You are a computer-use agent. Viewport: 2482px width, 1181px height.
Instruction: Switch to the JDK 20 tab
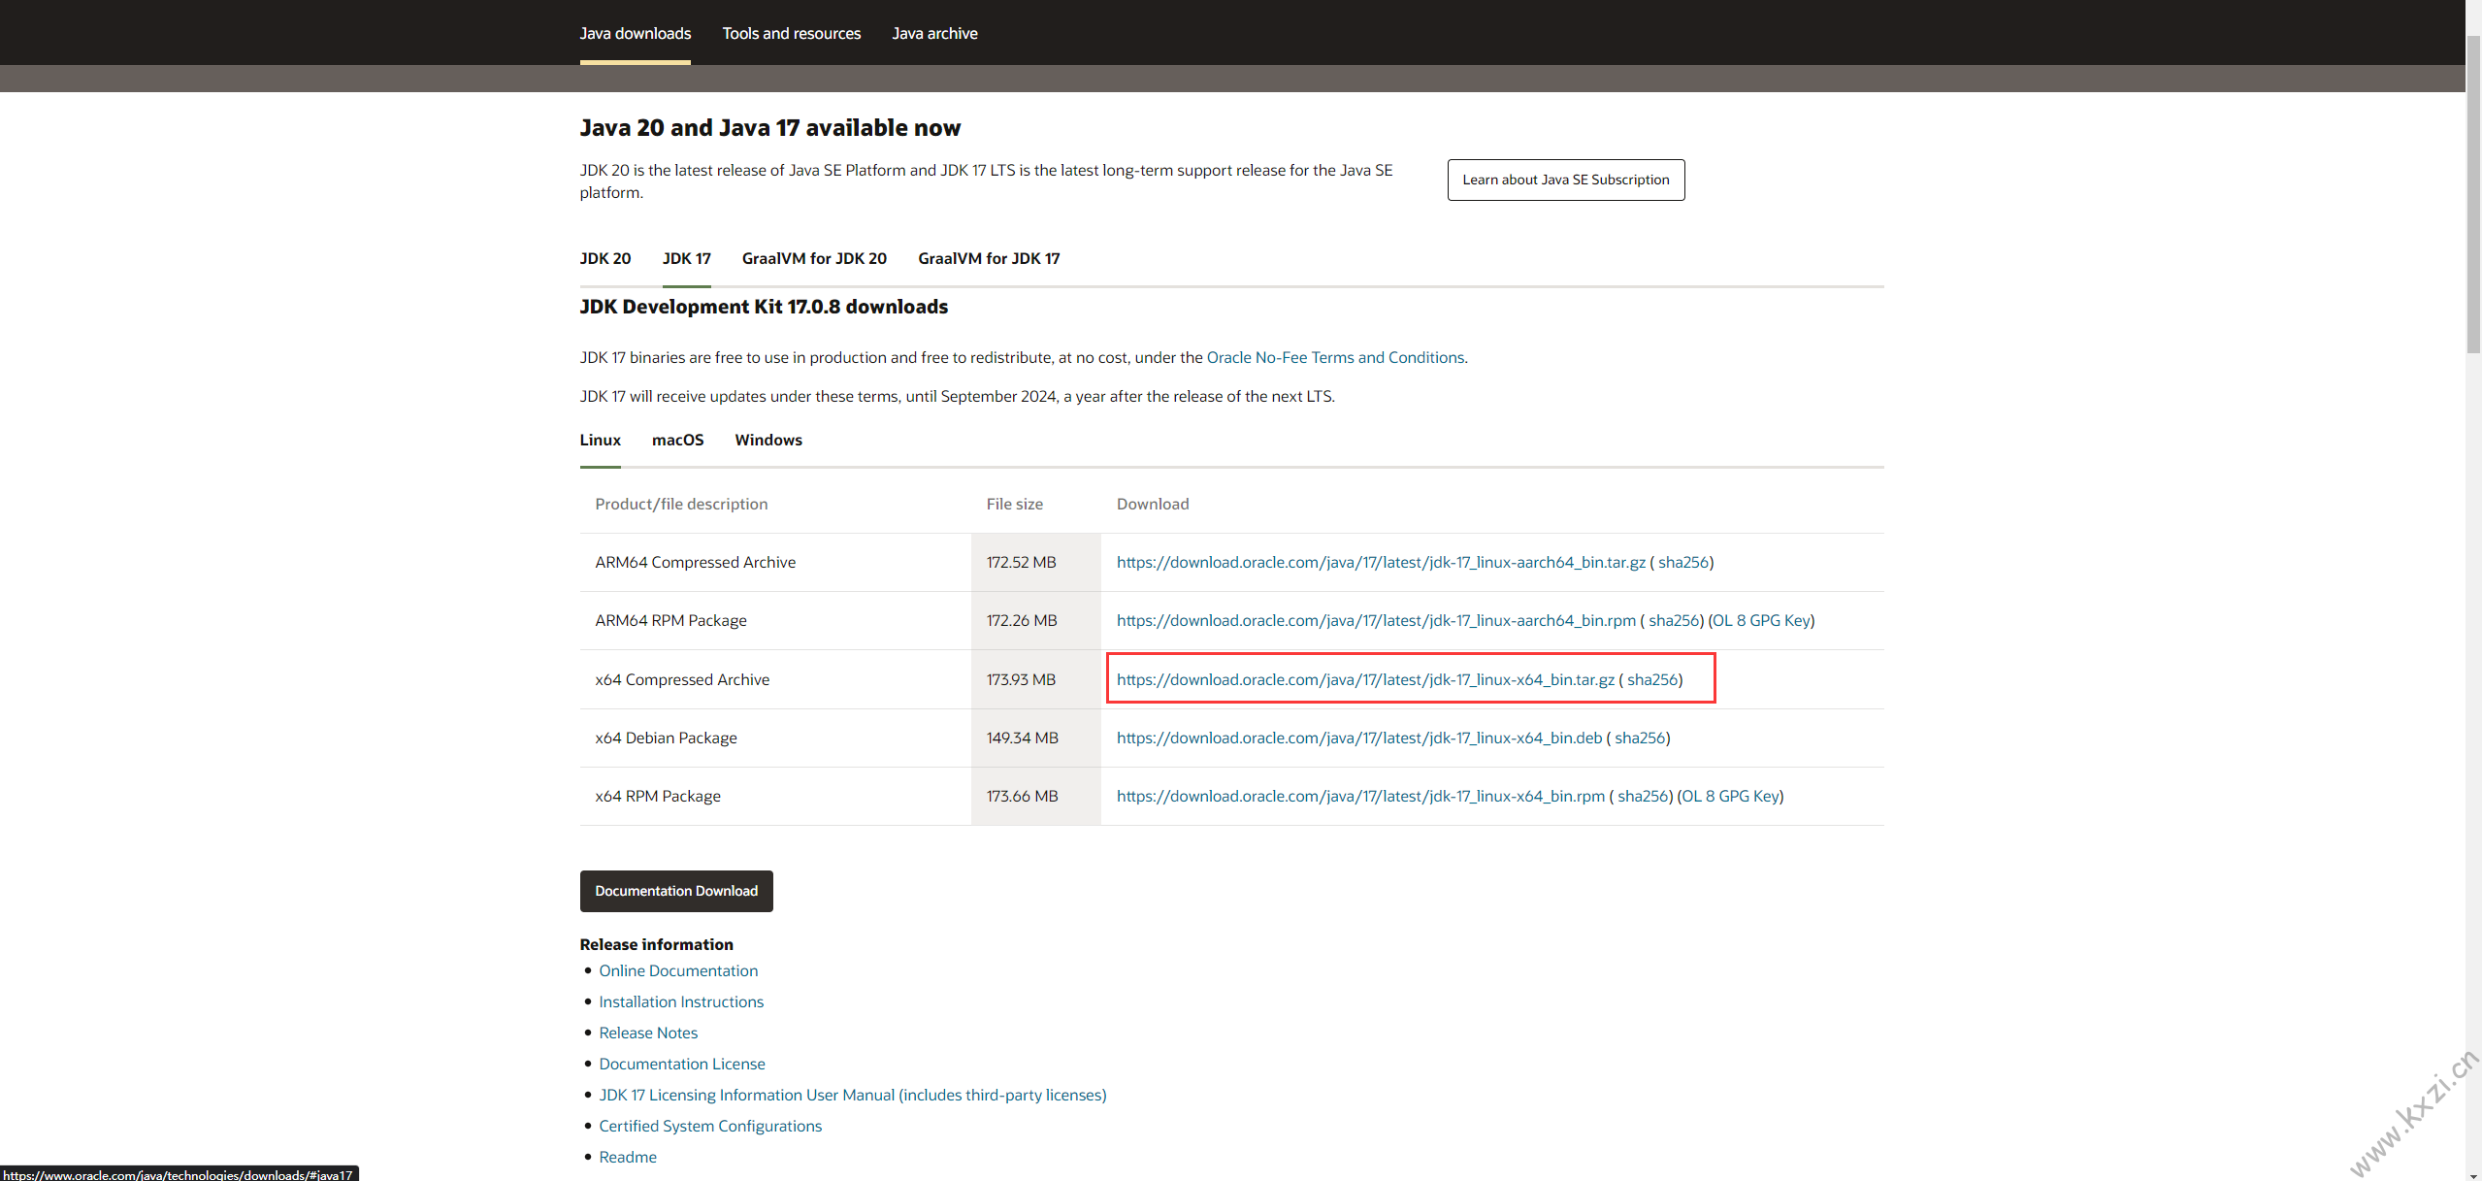604,258
